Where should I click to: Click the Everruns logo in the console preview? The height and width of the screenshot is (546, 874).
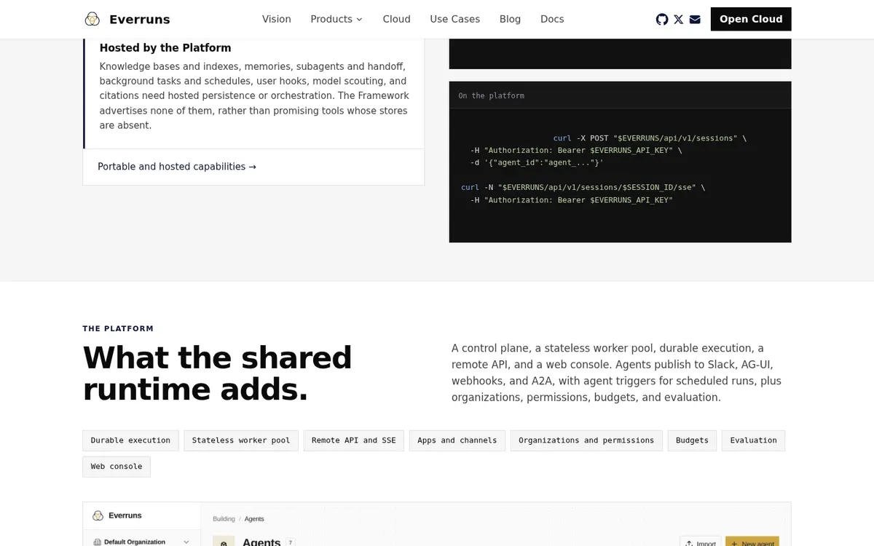pyautogui.click(x=98, y=515)
